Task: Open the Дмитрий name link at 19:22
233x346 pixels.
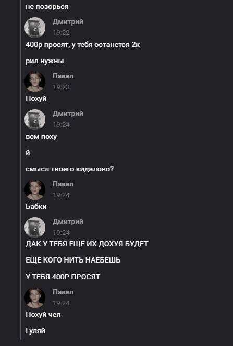Action: tap(68, 22)
